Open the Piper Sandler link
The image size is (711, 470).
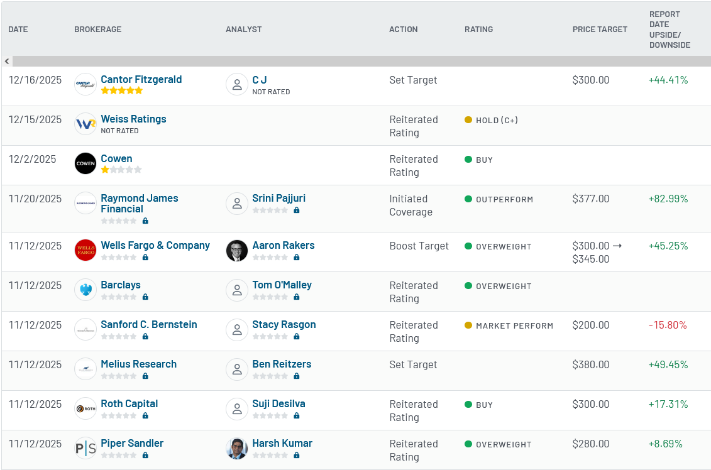pyautogui.click(x=132, y=443)
